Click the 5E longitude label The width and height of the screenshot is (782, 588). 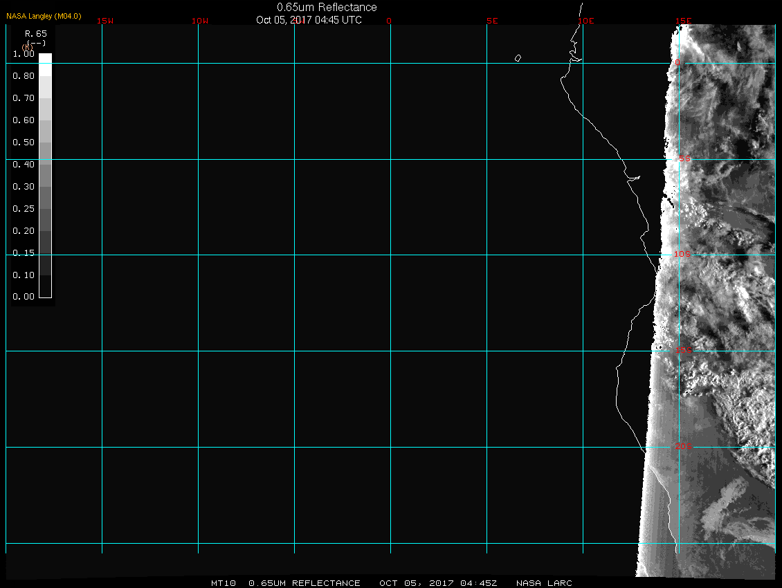(492, 21)
